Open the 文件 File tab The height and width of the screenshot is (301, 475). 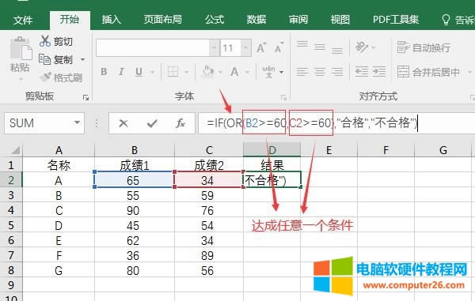coord(23,20)
